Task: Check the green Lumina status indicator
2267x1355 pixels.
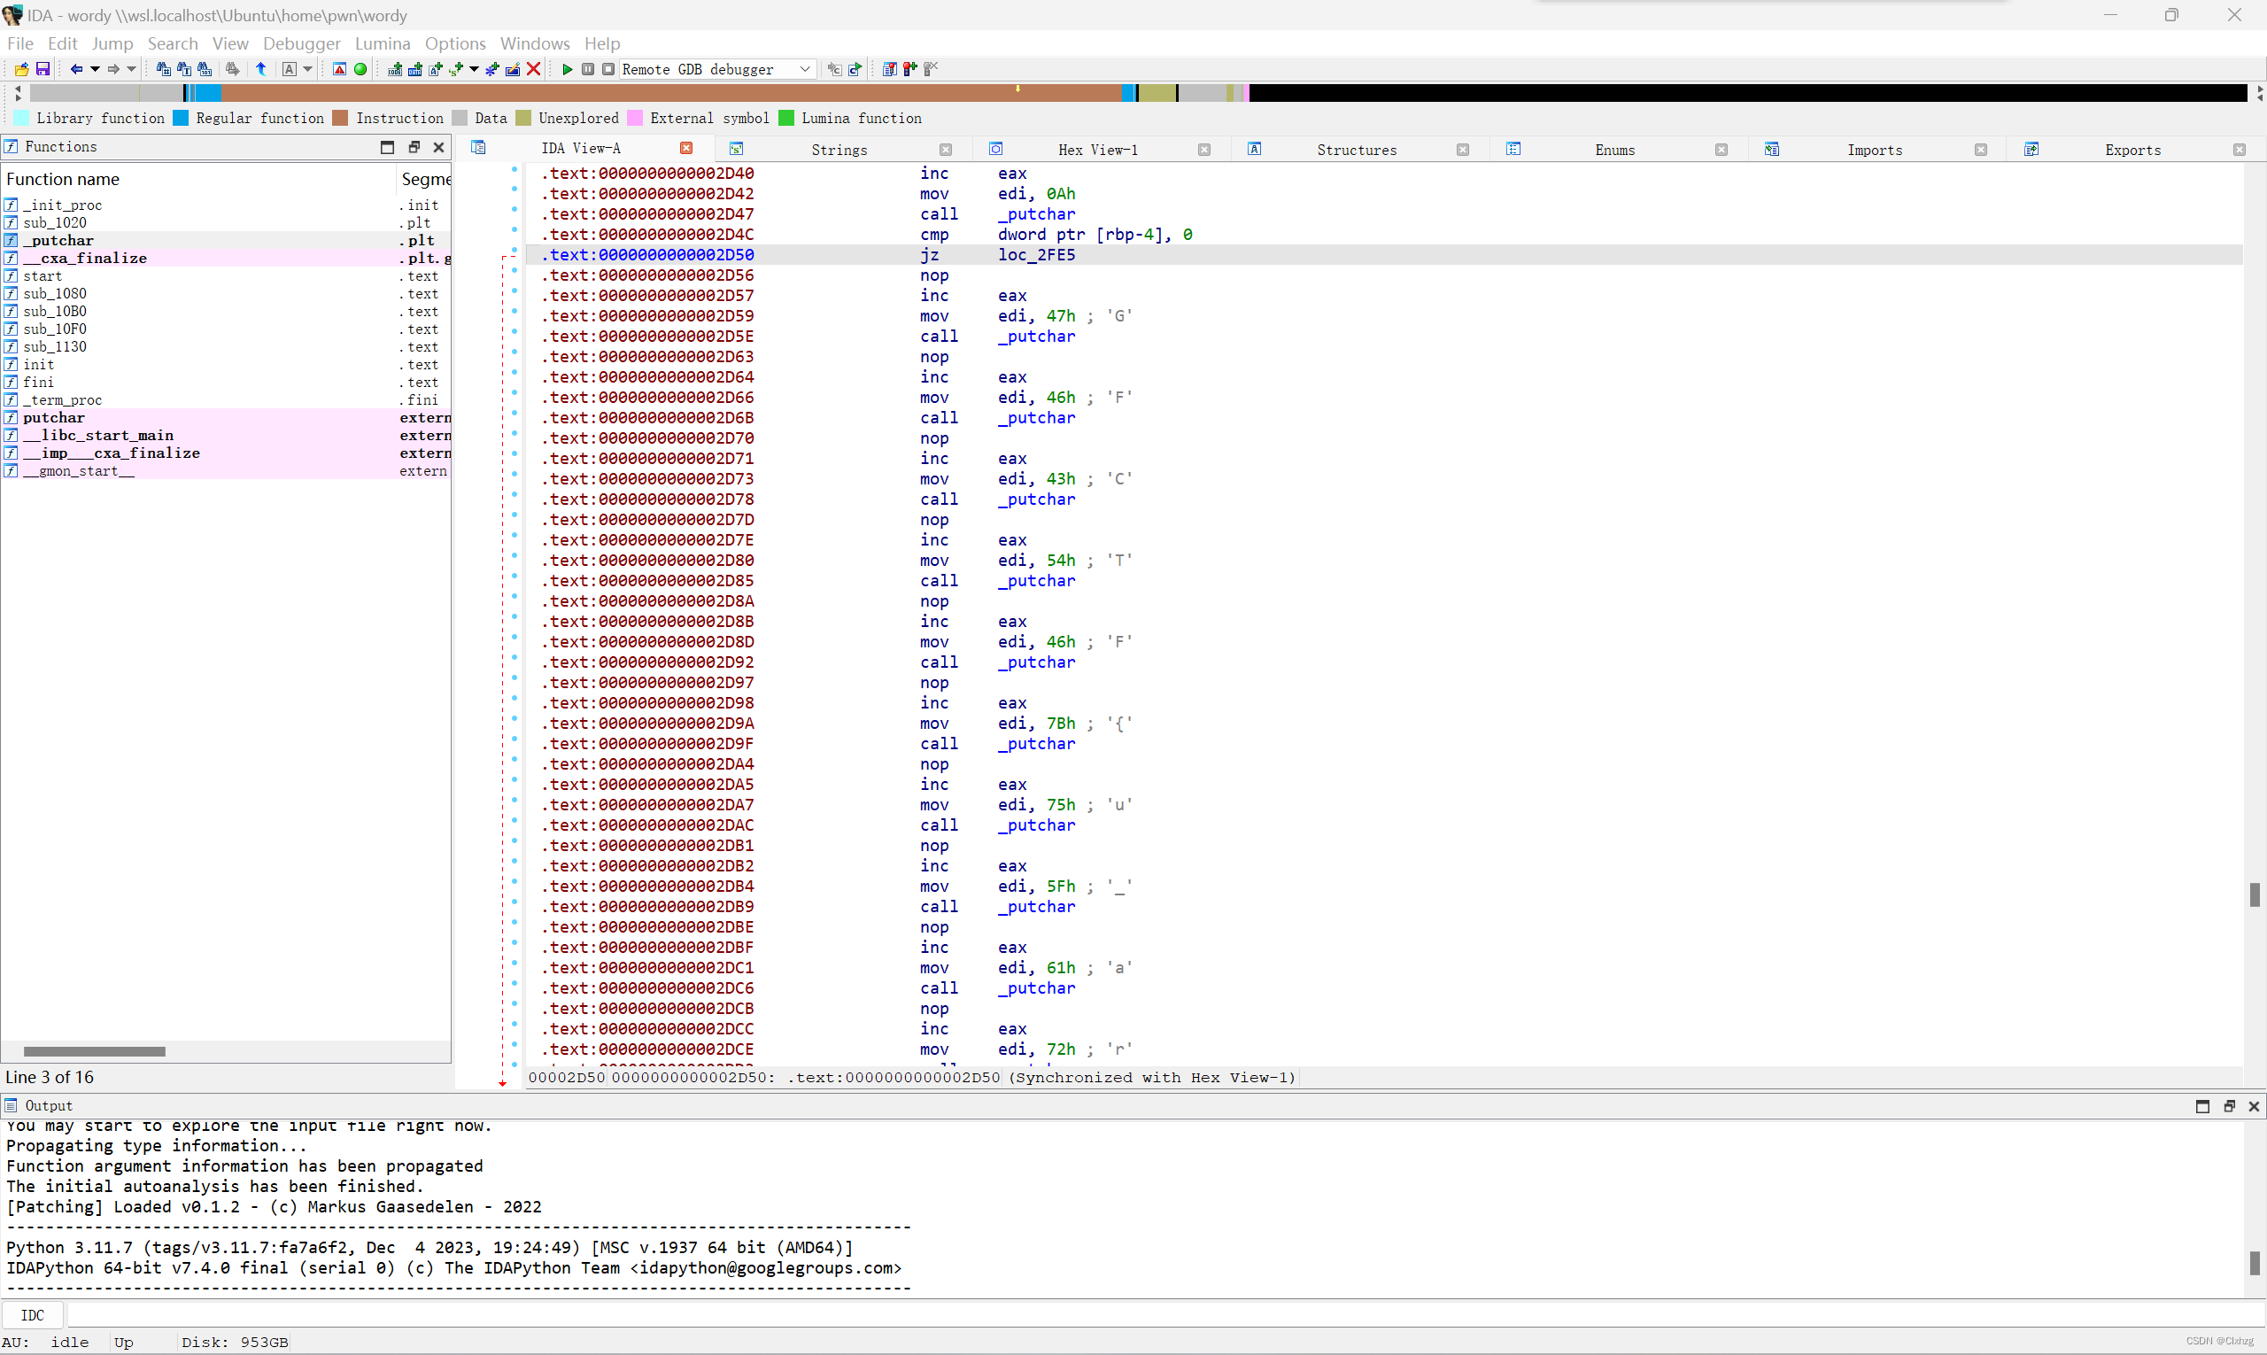Action: click(x=361, y=68)
